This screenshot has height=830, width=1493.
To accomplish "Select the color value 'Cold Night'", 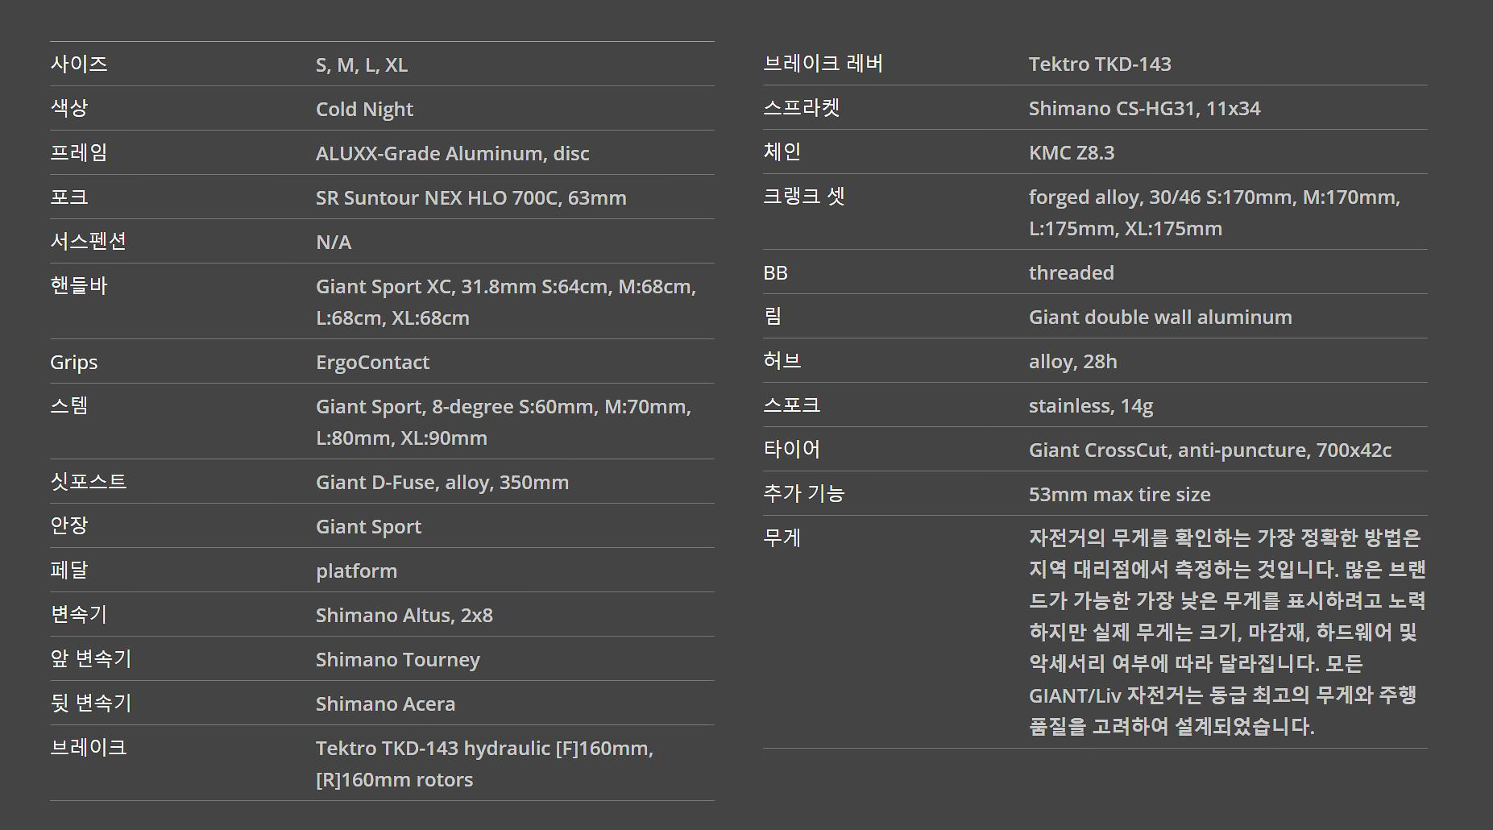I will [x=364, y=110].
